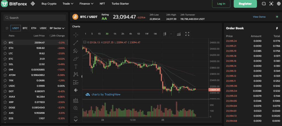
Task: Collapse the OHLC legend box icon
Action: (85, 43)
